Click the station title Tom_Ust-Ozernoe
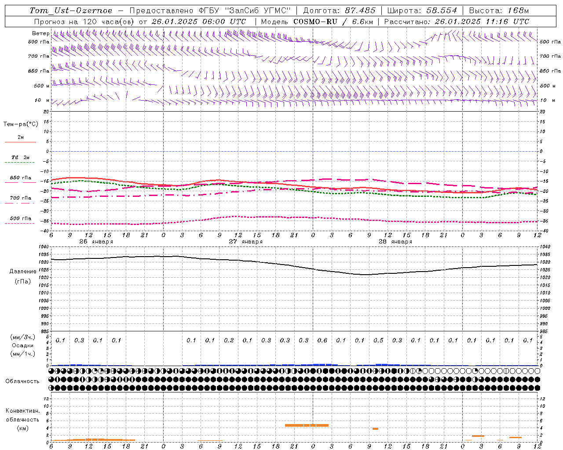 (x=71, y=11)
